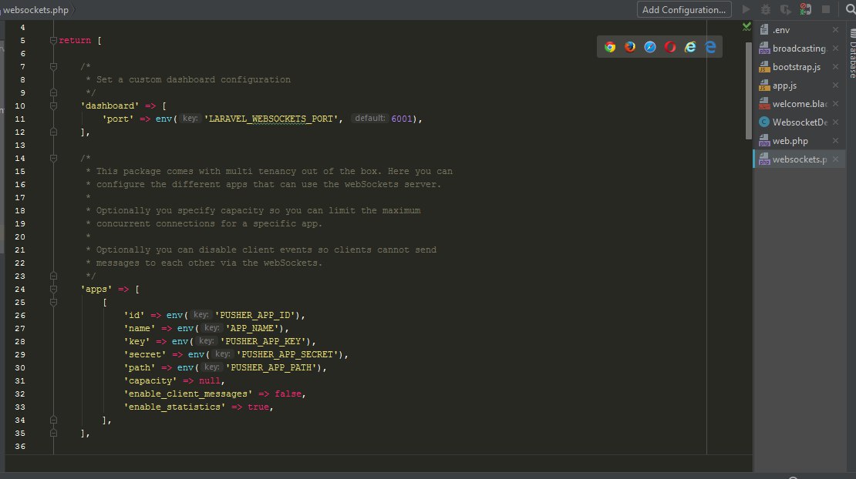Click line number 26 in the gutter
The image size is (856, 479).
coord(19,315)
